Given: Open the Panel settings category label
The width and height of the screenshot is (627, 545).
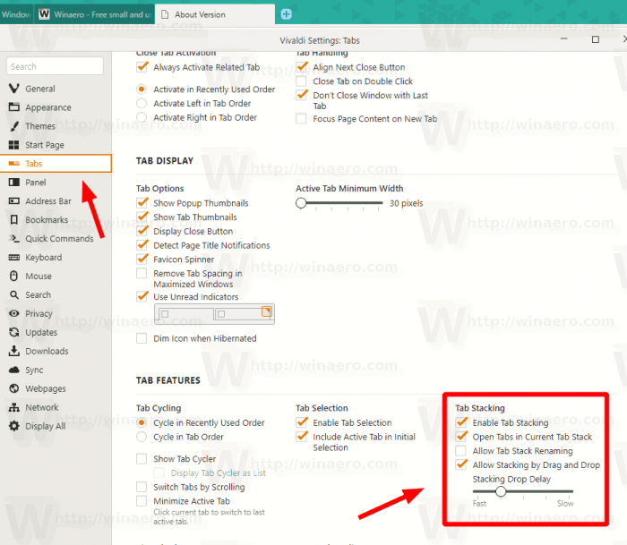Looking at the screenshot, I should [36, 183].
